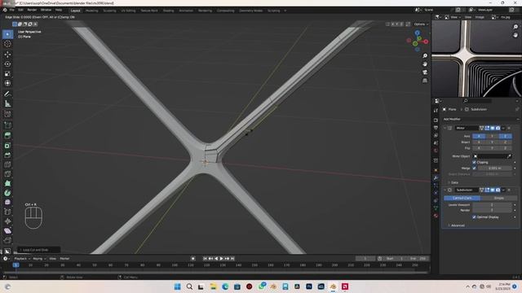This screenshot has height=293, width=522.
Task: Toggle Mirror Axis Z button
Action: click(x=505, y=136)
